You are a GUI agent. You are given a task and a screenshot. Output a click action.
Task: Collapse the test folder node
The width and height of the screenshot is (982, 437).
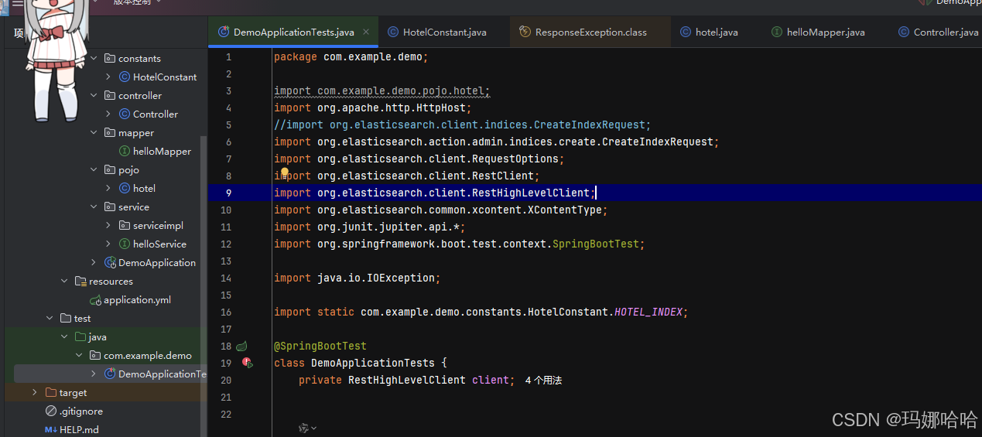pos(50,318)
